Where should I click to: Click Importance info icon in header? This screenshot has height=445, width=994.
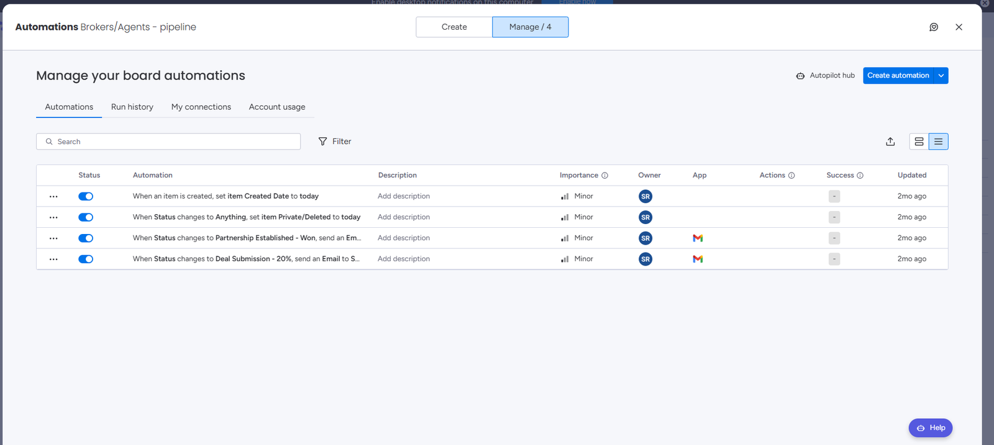pos(604,176)
